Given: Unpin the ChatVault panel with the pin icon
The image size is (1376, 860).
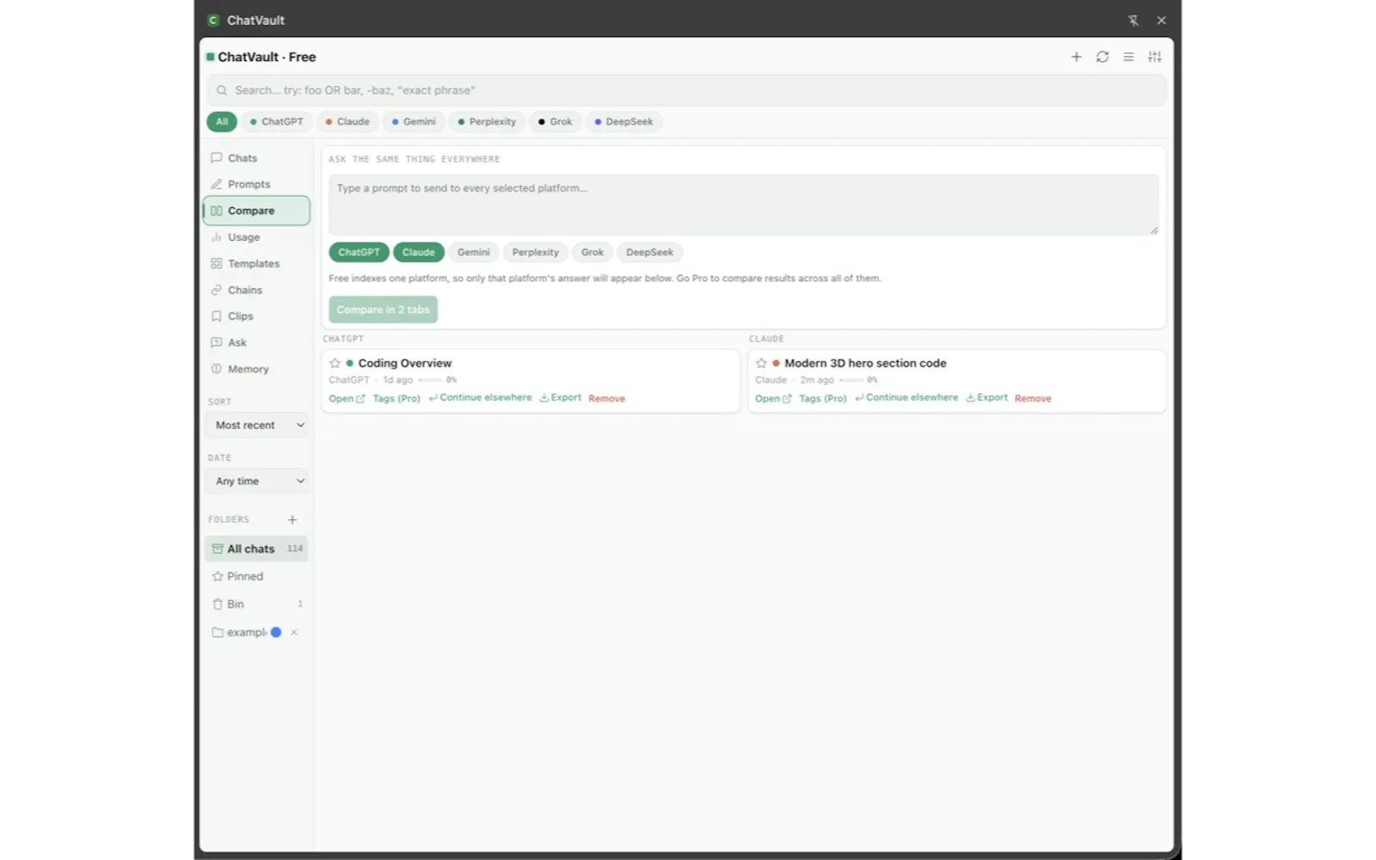Looking at the screenshot, I should [1133, 21].
